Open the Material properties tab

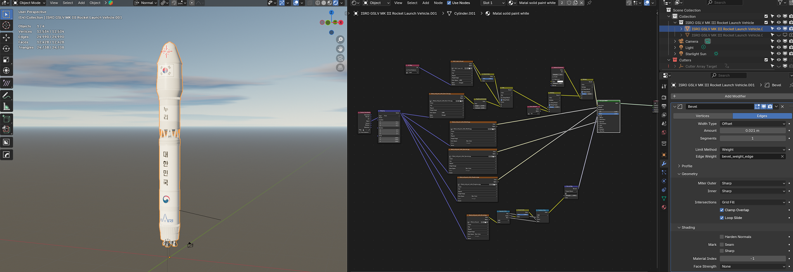tap(664, 207)
